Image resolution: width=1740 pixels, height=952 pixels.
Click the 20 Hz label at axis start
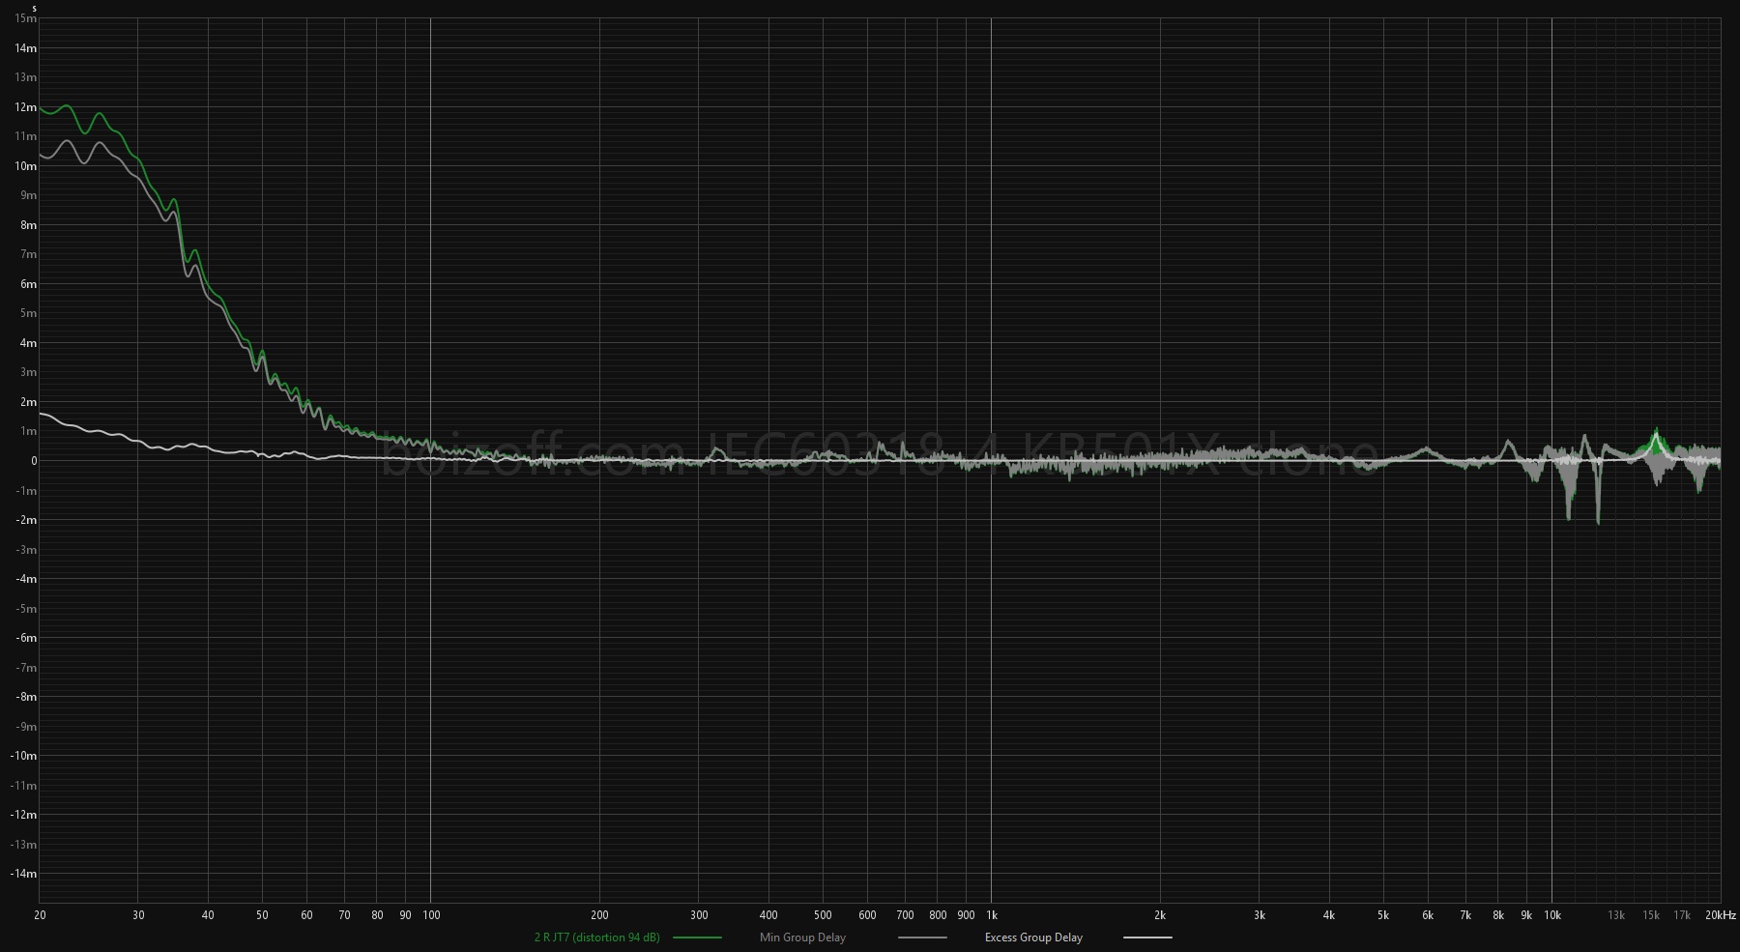40,915
